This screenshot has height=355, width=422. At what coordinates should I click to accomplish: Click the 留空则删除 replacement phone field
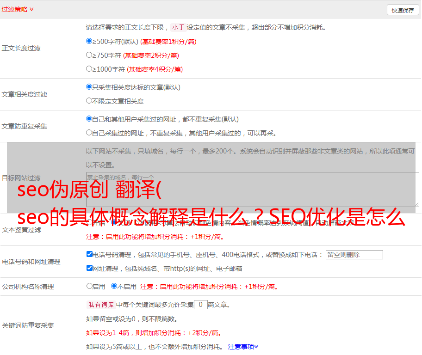coord(354,255)
